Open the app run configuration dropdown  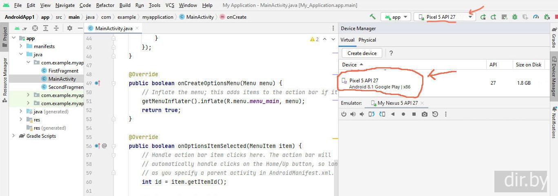pyautogui.click(x=396, y=17)
